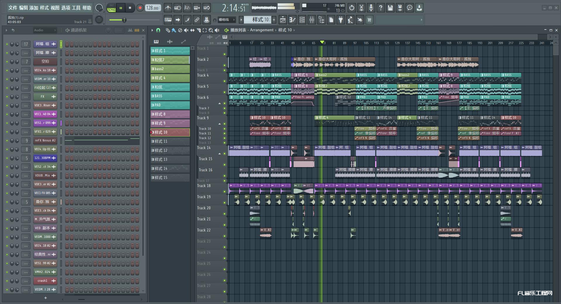
Task: Arm recording with the record button
Action: pyautogui.click(x=140, y=8)
